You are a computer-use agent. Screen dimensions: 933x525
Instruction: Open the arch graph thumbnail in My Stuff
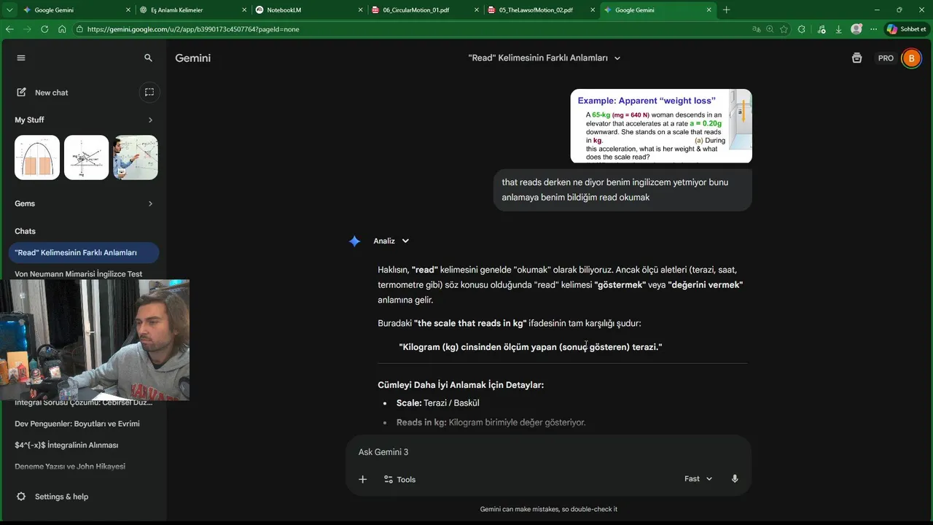tap(37, 157)
